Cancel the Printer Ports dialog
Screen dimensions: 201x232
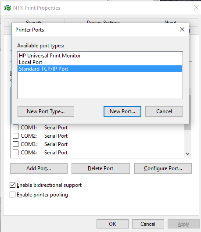tap(164, 111)
